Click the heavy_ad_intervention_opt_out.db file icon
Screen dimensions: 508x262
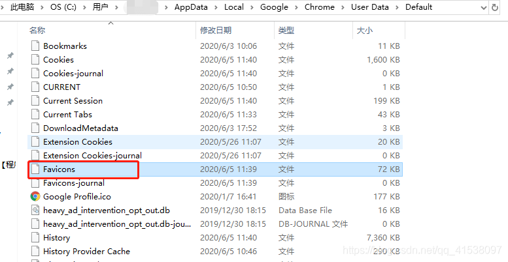coord(35,210)
